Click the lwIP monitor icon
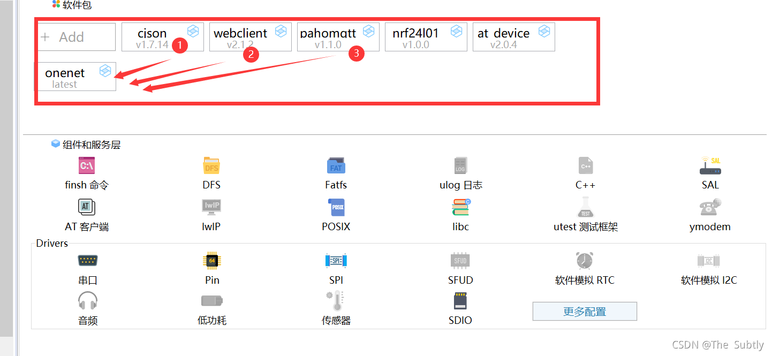Viewport: 772px width, 356px height. (211, 207)
